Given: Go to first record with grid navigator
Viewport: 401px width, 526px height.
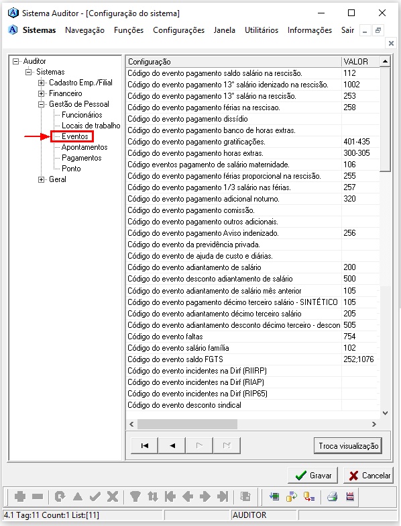Looking at the screenshot, I should [145, 445].
